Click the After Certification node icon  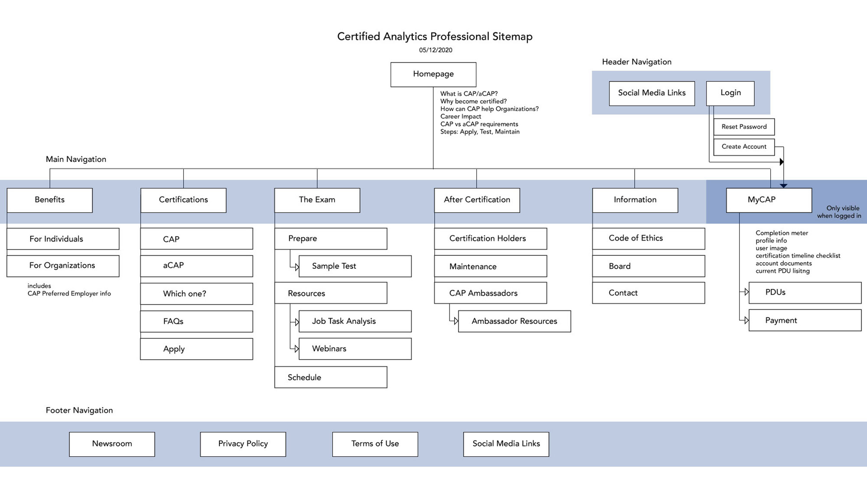476,199
